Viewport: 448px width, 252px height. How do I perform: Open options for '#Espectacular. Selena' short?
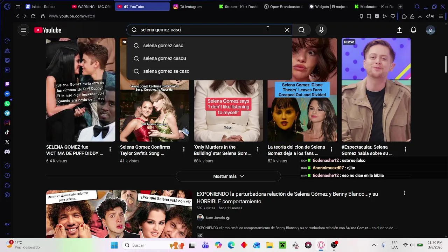pos(405,149)
